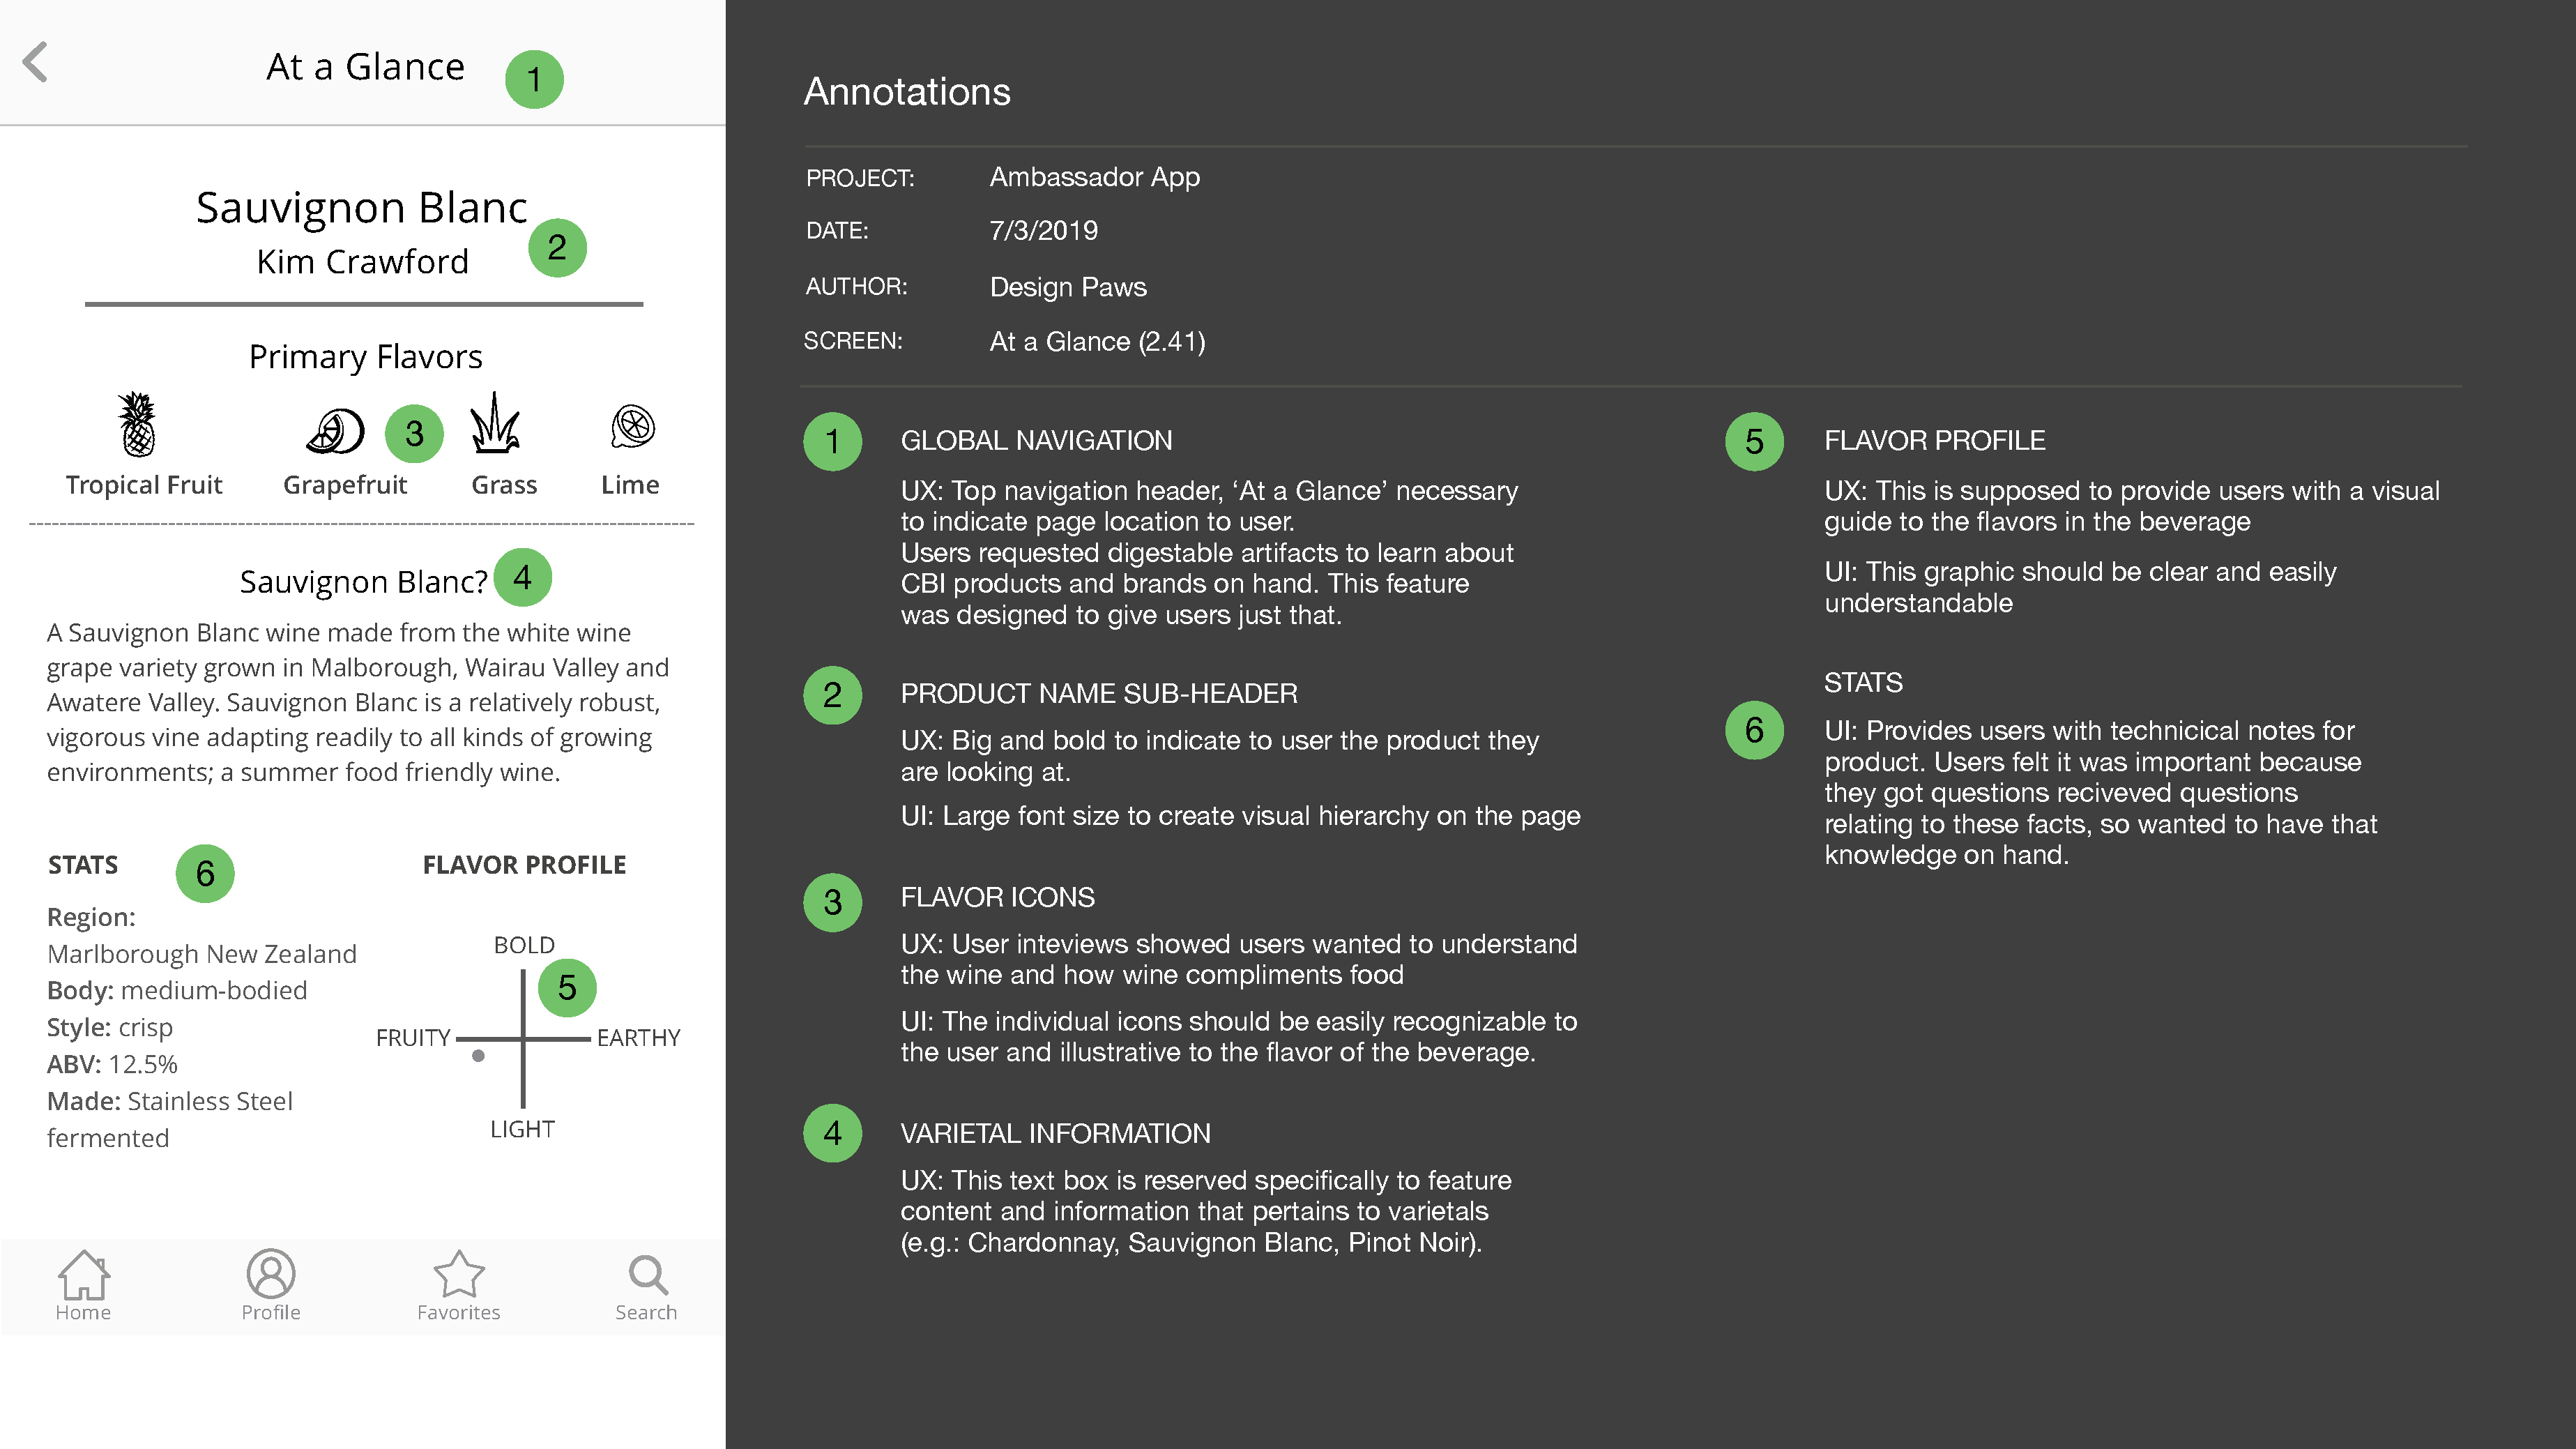Click the gray data point on the flavor chart
This screenshot has width=2576, height=1449.
click(x=478, y=1056)
